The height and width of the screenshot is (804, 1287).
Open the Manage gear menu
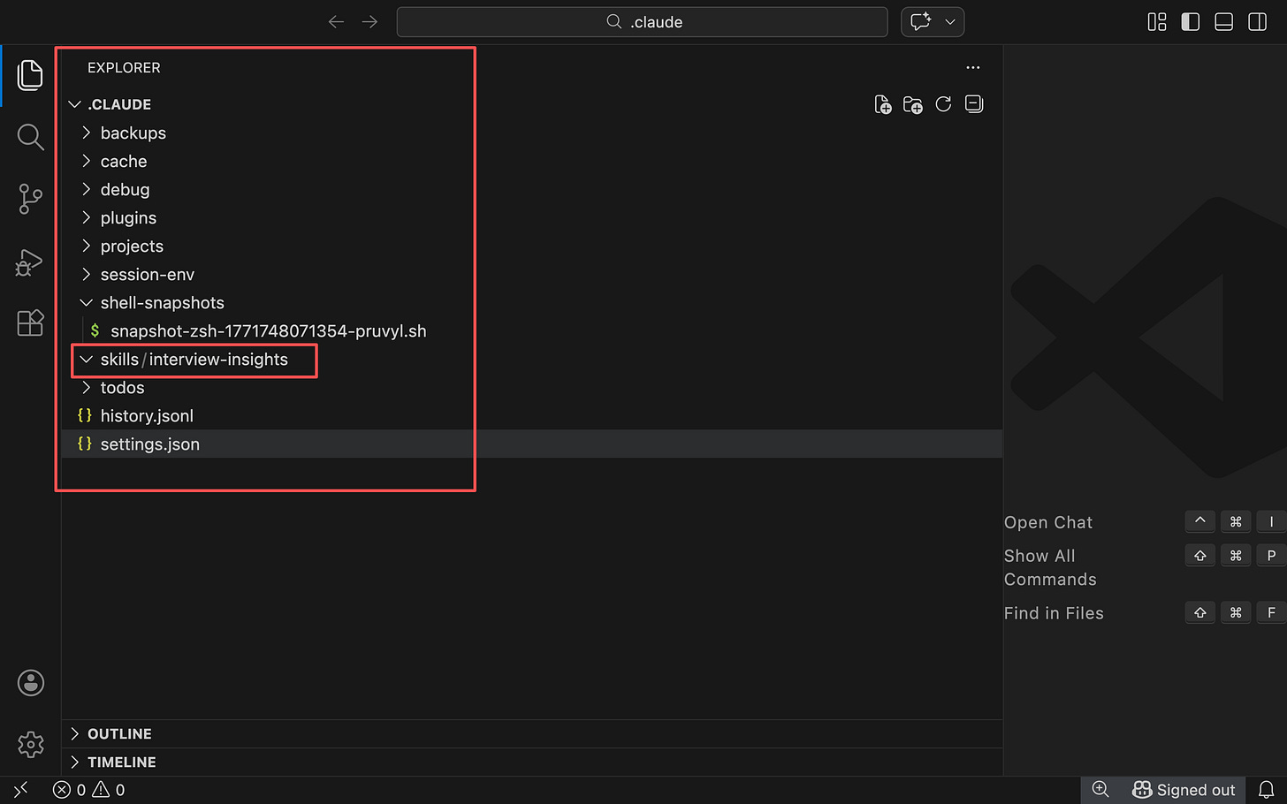[31, 745]
